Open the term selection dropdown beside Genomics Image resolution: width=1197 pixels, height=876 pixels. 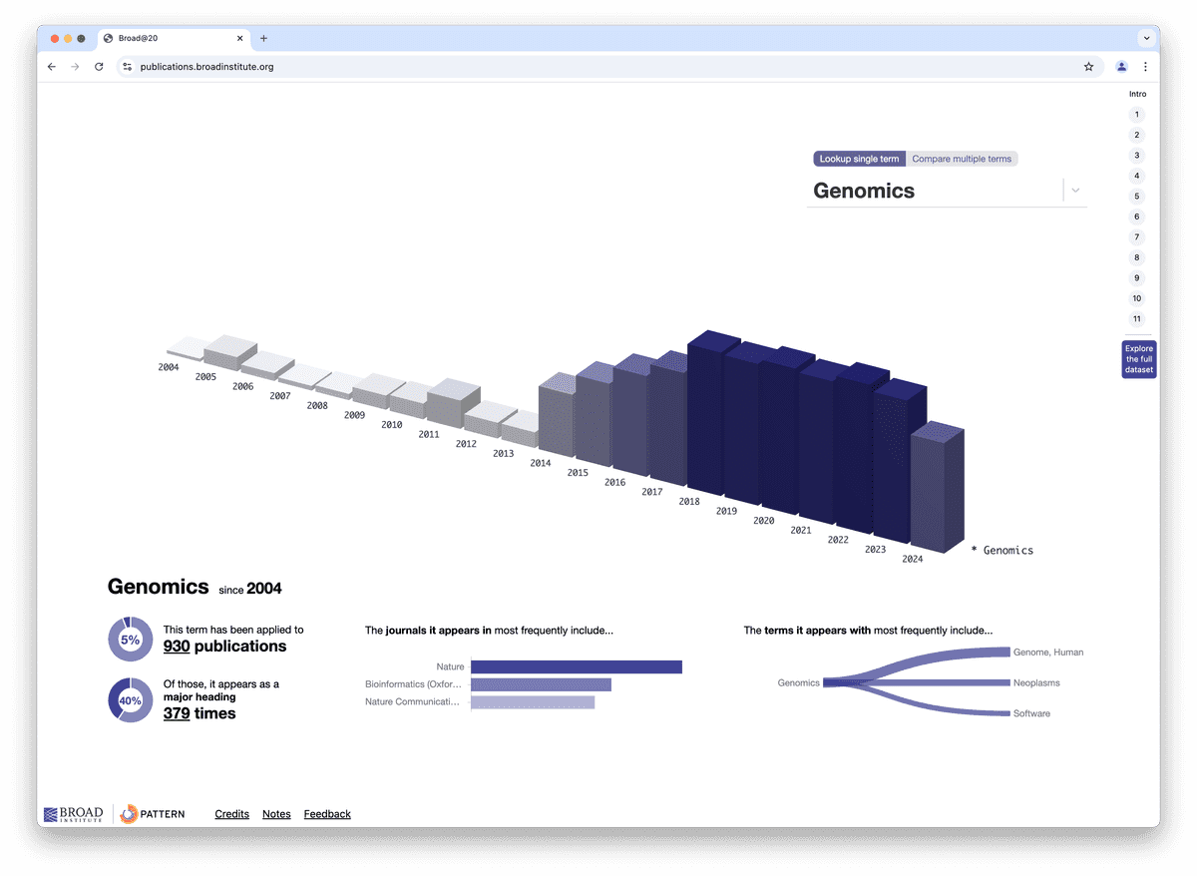pos(1075,190)
